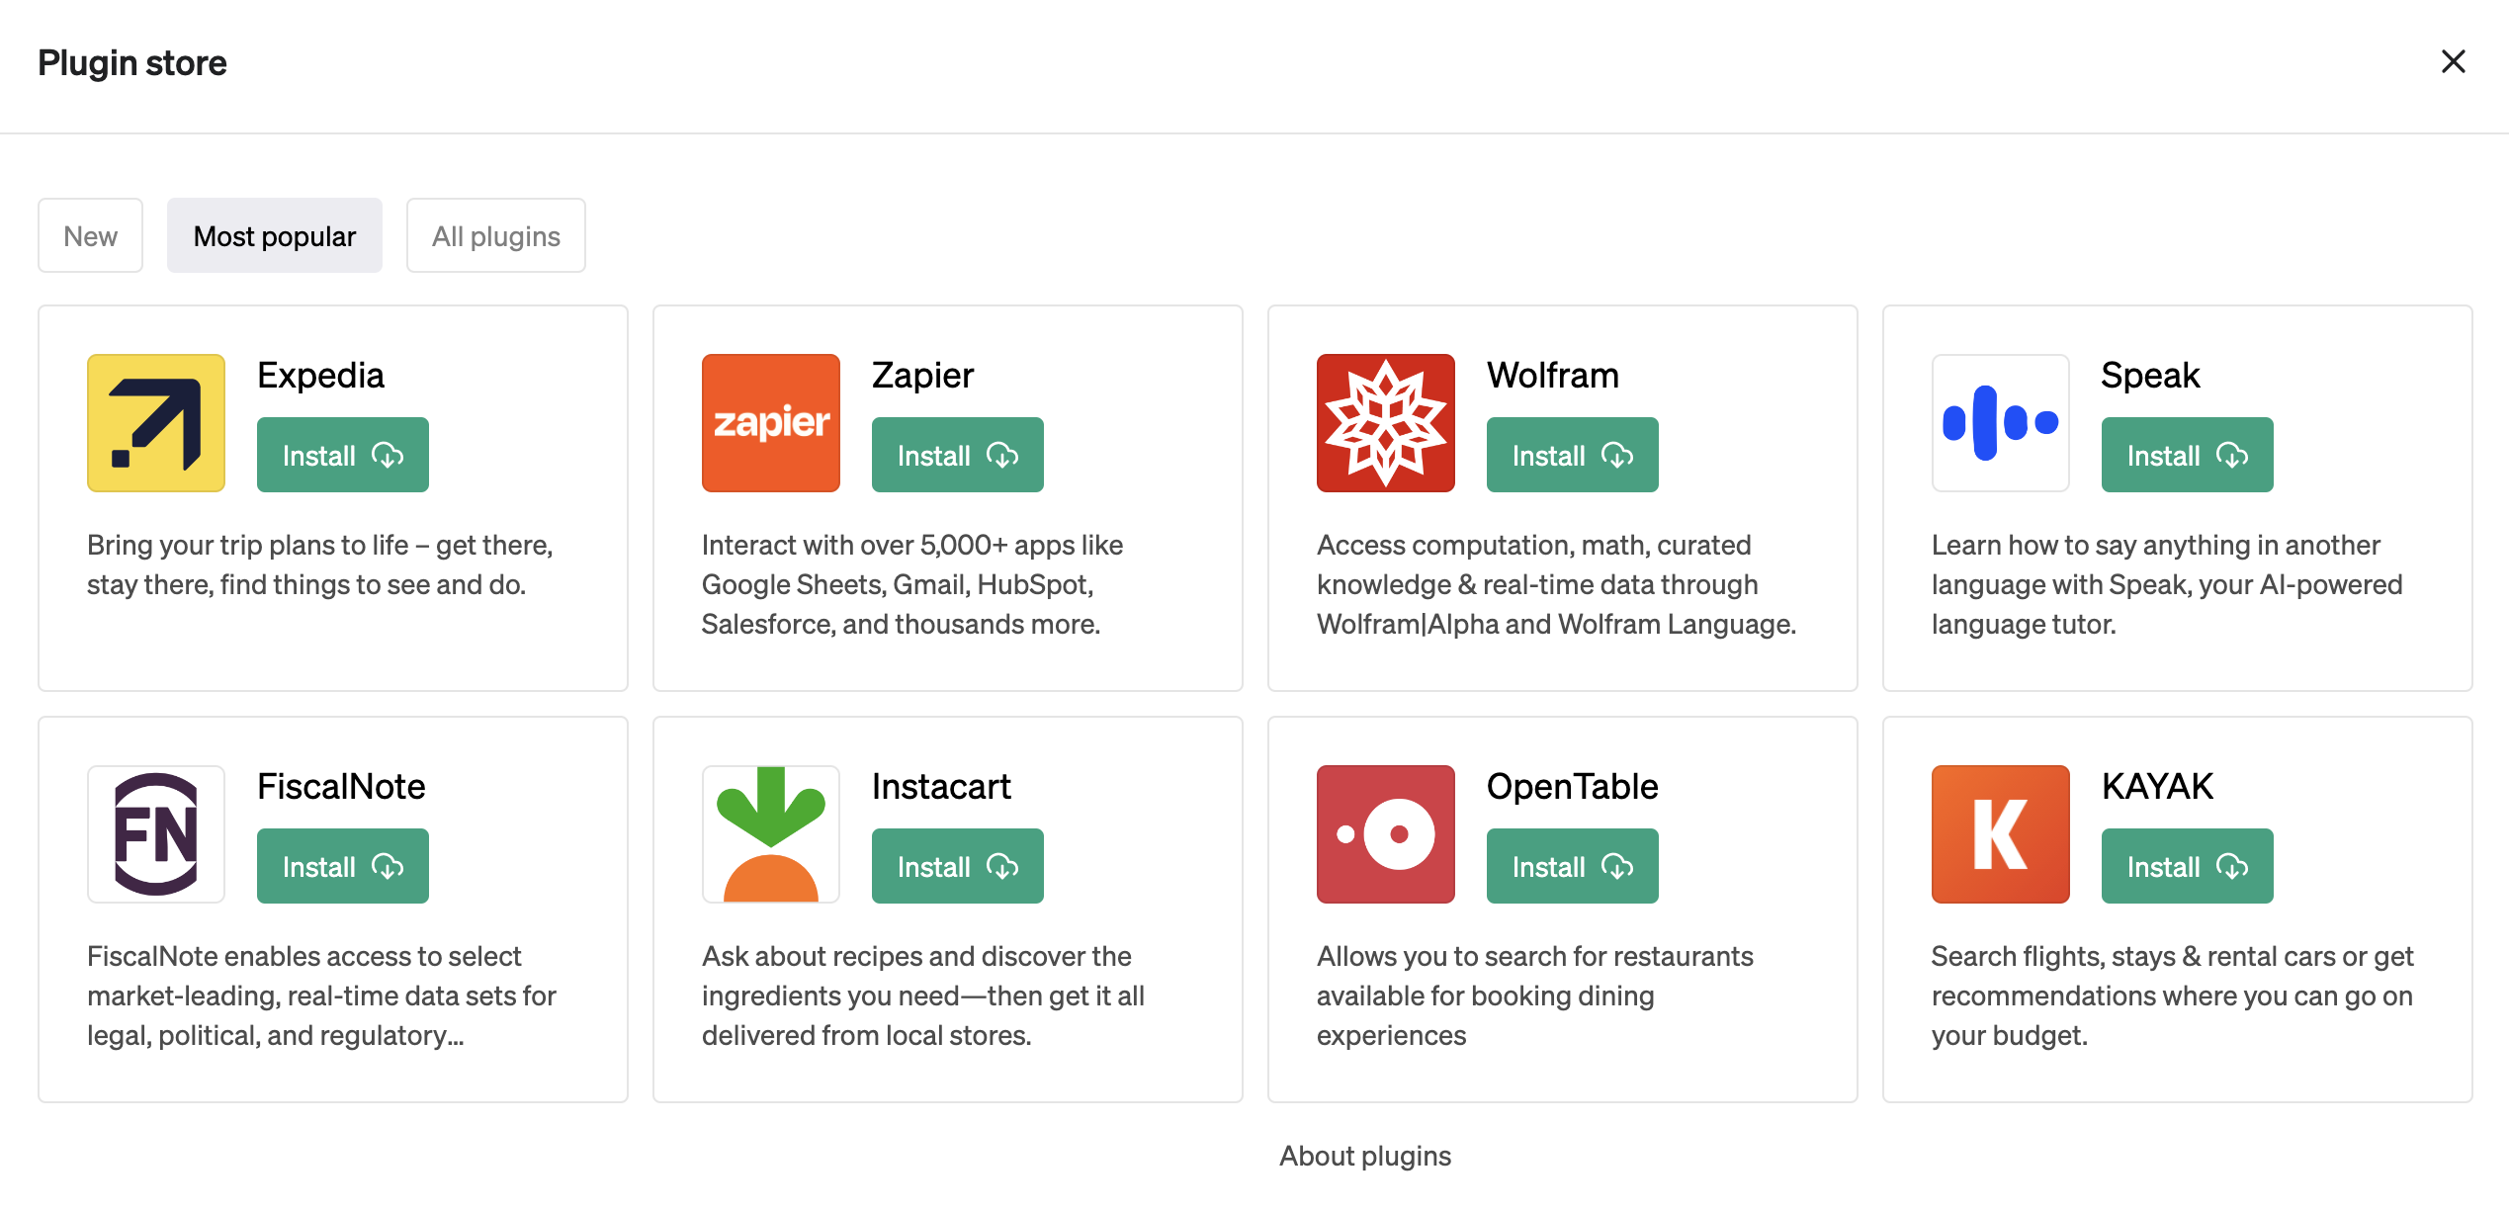Click the Speak plugin waveform icon

point(2001,423)
